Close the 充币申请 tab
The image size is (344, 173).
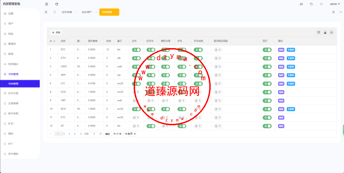coord(76,12)
